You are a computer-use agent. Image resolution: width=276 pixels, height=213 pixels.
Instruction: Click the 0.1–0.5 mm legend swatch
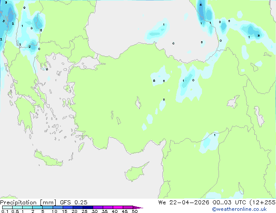[x=7, y=207]
